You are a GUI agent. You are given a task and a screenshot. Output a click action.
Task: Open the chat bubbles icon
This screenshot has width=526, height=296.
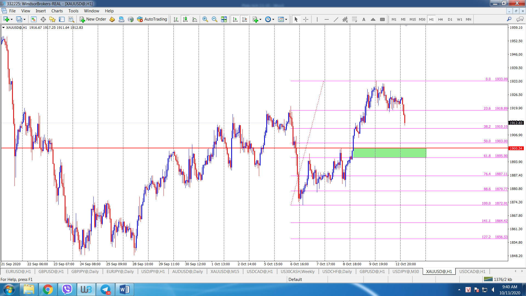[x=520, y=19]
